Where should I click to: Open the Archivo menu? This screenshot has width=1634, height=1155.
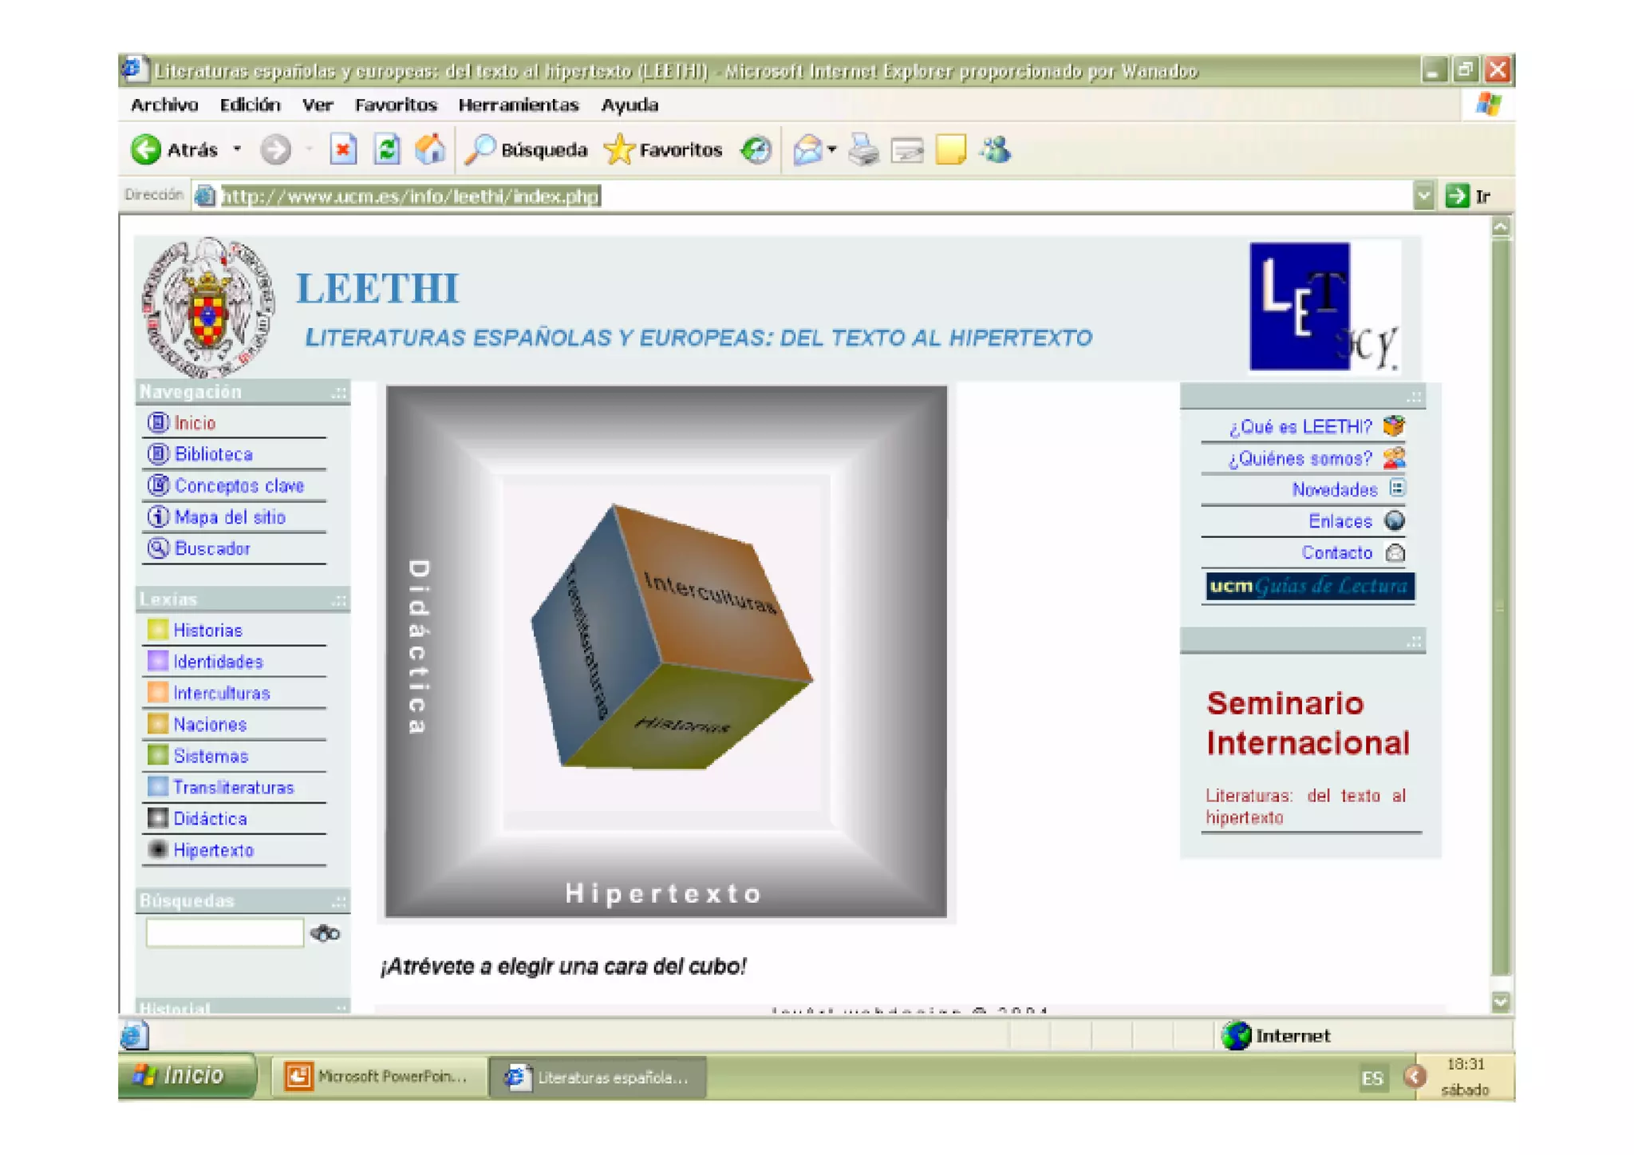click(x=164, y=105)
